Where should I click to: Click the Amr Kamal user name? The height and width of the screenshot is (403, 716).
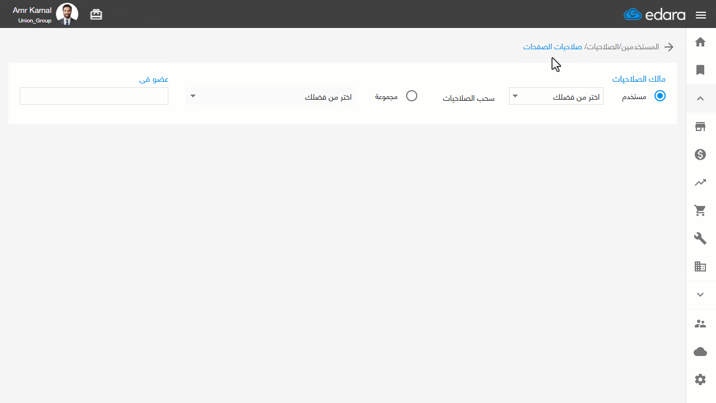pyautogui.click(x=32, y=11)
